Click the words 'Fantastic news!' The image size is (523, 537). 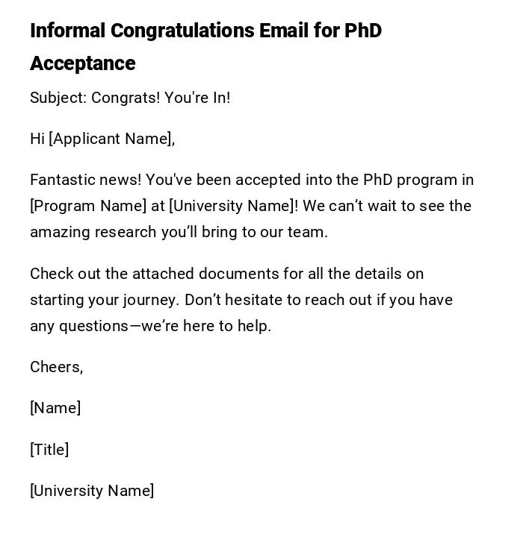tap(85, 180)
